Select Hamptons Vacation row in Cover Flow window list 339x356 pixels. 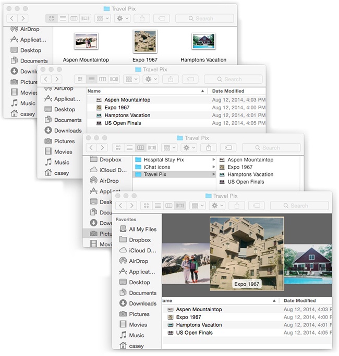pyautogui.click(x=247, y=325)
